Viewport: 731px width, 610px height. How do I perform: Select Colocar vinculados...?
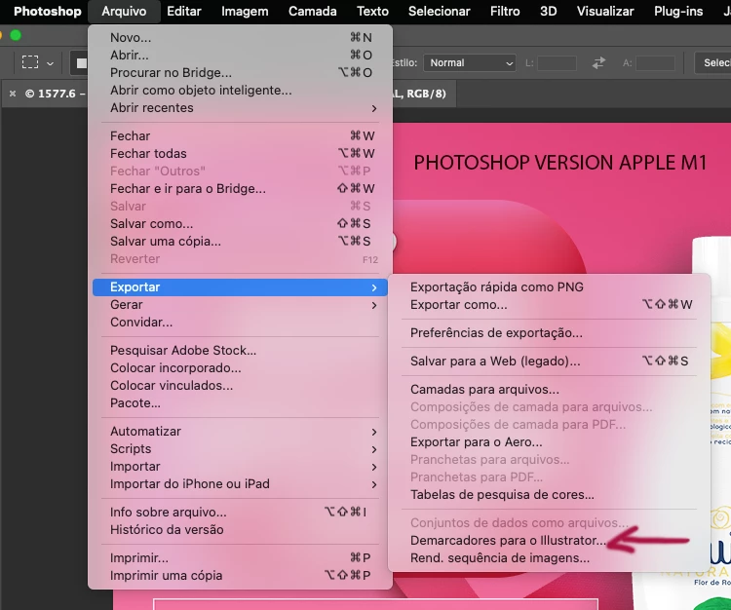point(240,385)
